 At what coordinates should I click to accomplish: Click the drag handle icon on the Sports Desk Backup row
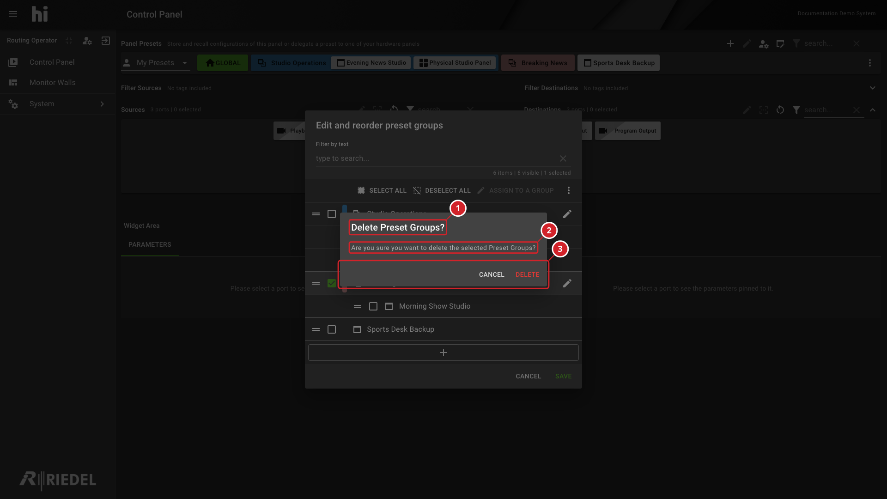click(x=316, y=329)
